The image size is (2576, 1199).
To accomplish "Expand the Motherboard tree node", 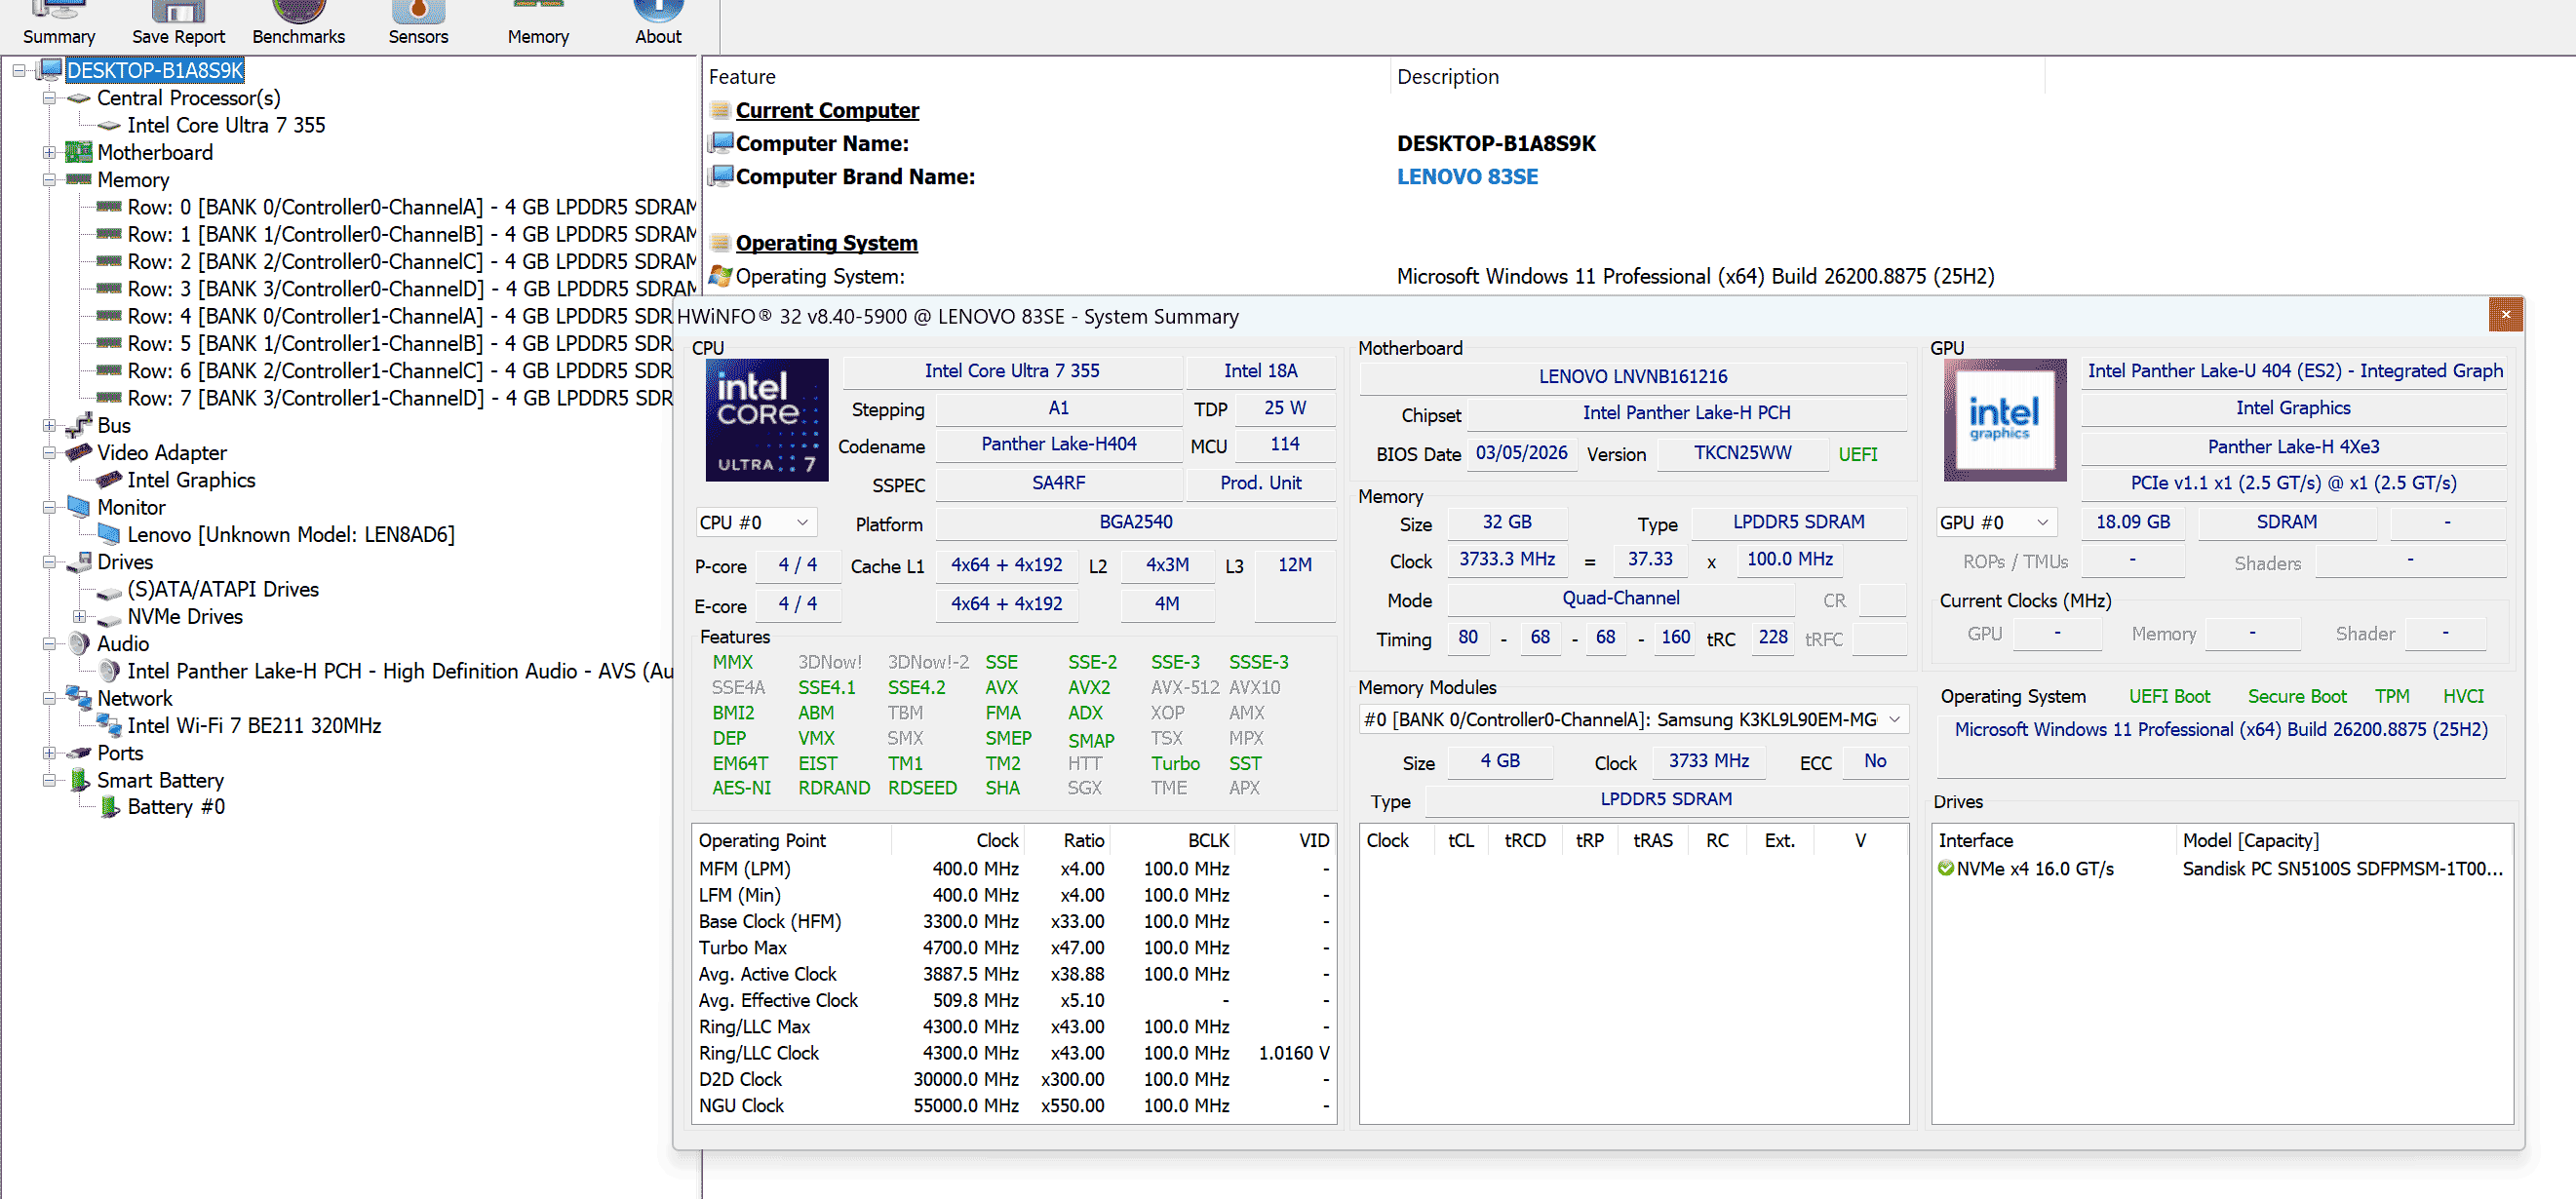I will point(48,153).
